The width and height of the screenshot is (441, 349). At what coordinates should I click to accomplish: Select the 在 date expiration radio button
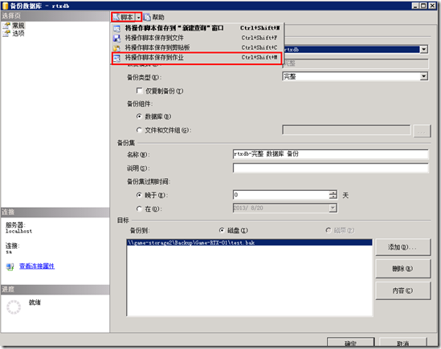click(x=139, y=209)
